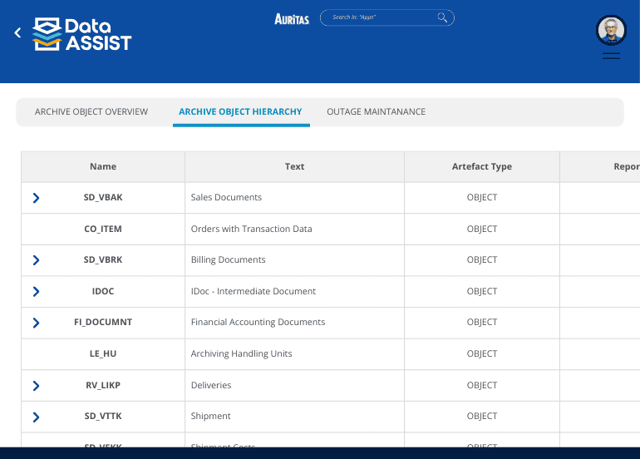Click the search magnifier icon
The image size is (640, 459).
[443, 17]
